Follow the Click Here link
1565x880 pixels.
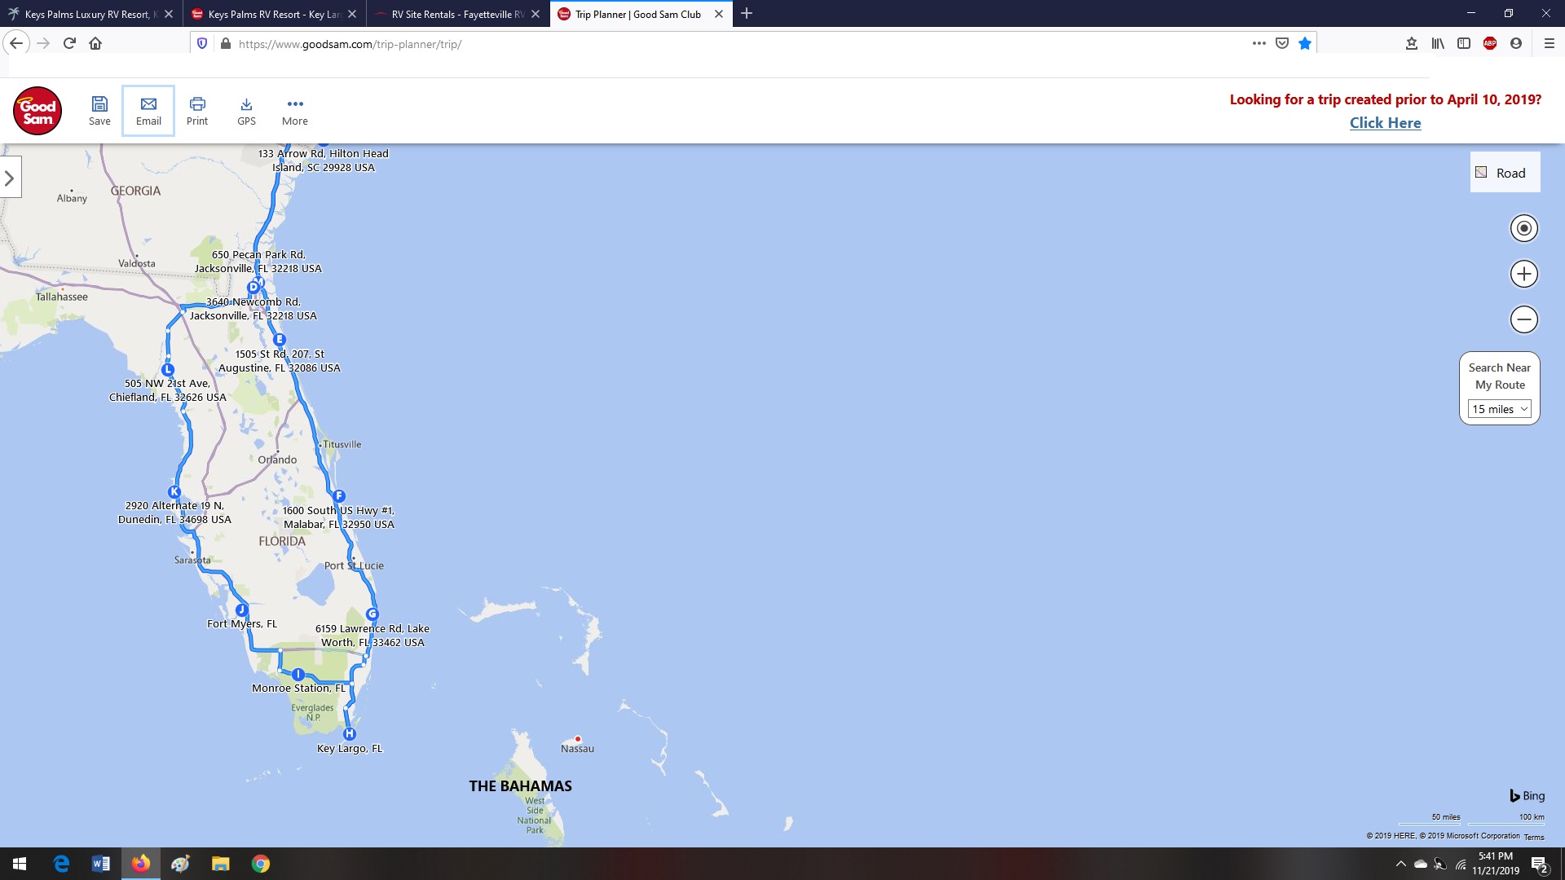pos(1385,123)
